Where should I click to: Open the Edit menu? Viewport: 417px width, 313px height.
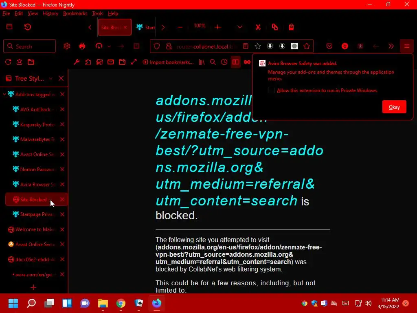19,13
